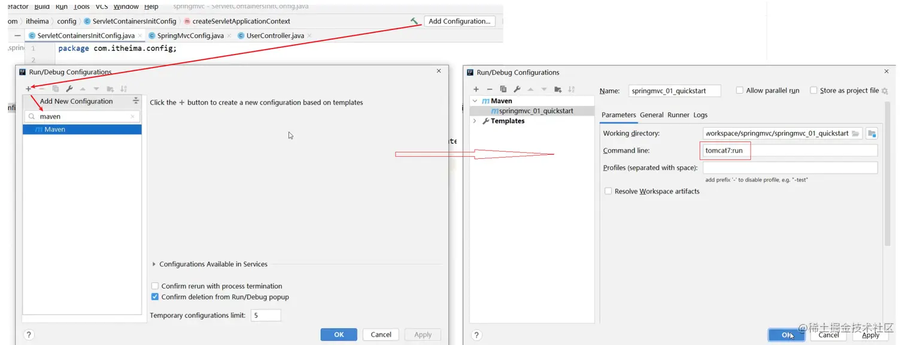Click the move up arrow above the Maven tree
This screenshot has width=905, height=345.
(530, 89)
